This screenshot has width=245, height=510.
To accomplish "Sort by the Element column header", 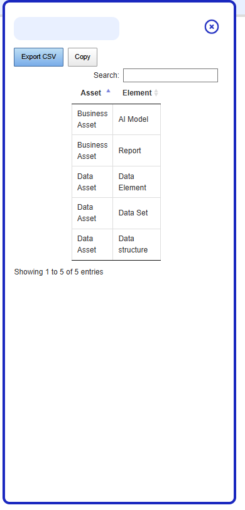I will coord(137,93).
